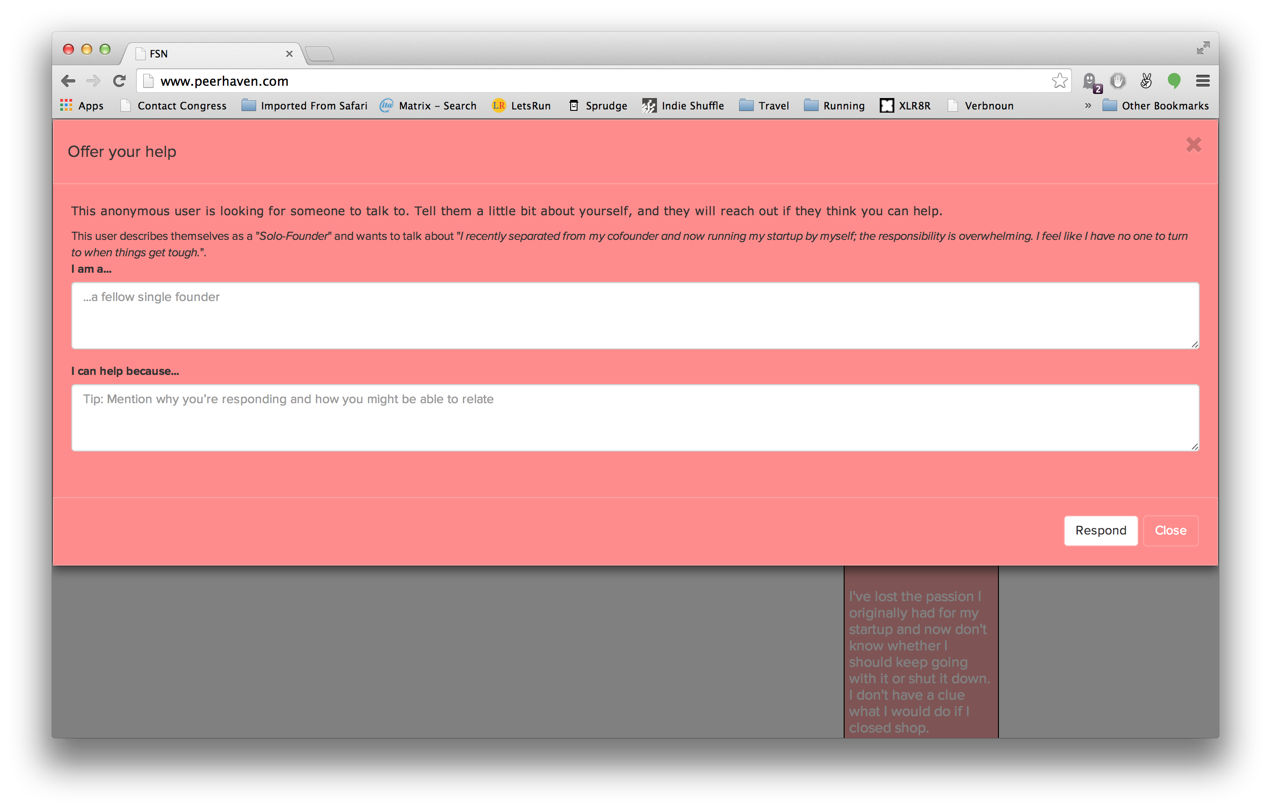Open the Apps grid shortcut
This screenshot has width=1271, height=810.
[82, 105]
